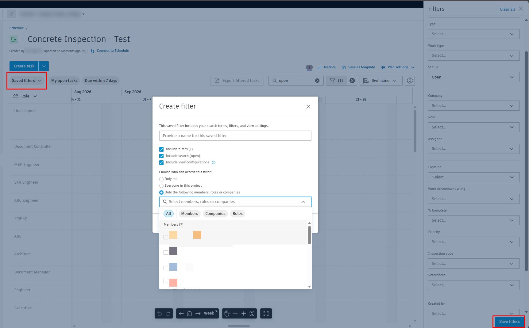This screenshot has width=529, height=328.
Task: Switch to the Members tab
Action: coord(189,214)
